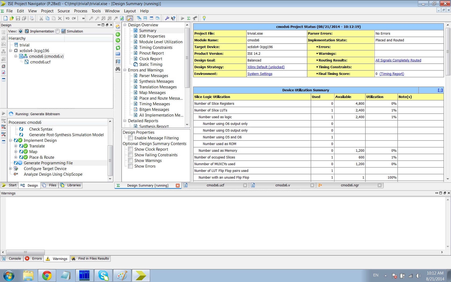Open the Process menu

81,11
